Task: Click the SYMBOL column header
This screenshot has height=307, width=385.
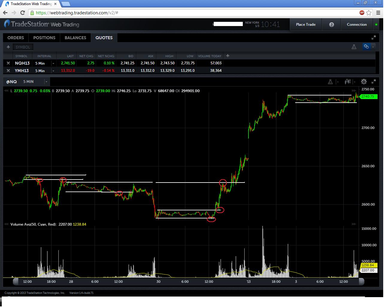Action: (21, 56)
